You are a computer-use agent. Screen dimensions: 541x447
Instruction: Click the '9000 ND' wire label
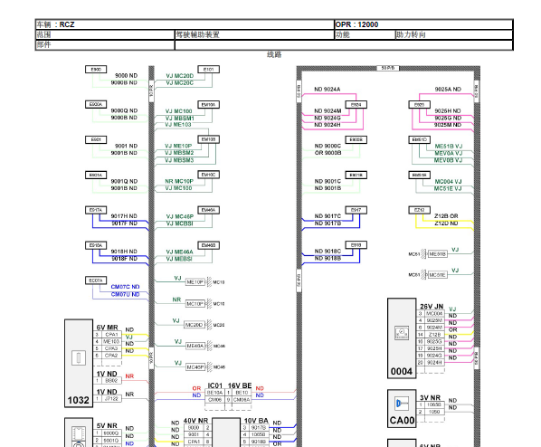pos(126,76)
